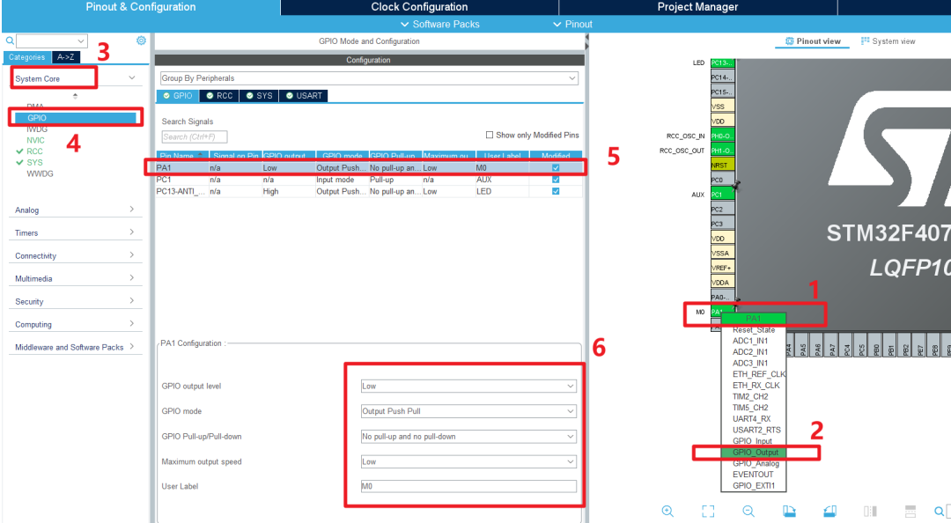
Task: Click the search icon above Categories
Action: click(x=10, y=41)
